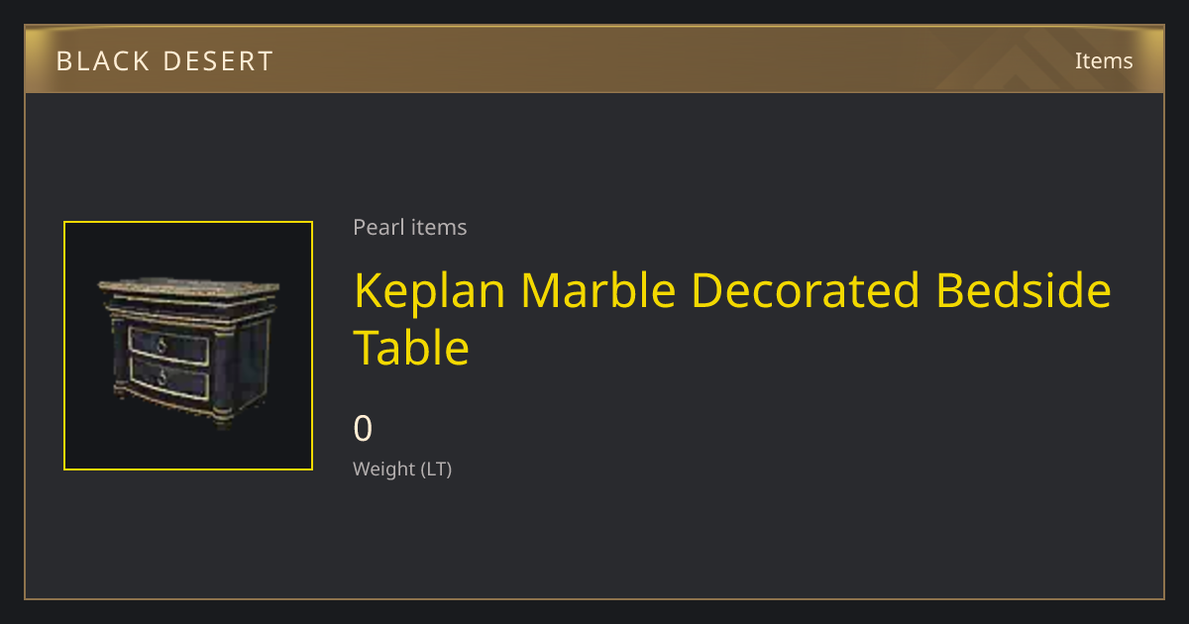
Task: Click the golden header banner bar
Action: [x=594, y=59]
